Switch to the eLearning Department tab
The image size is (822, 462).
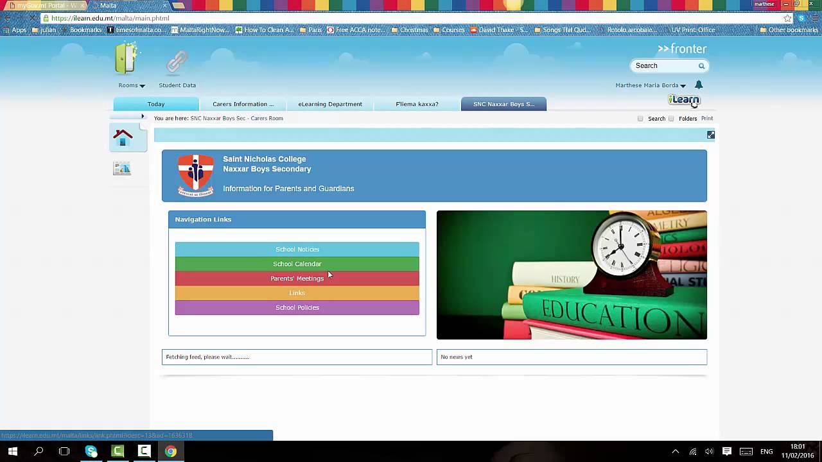[330, 104]
